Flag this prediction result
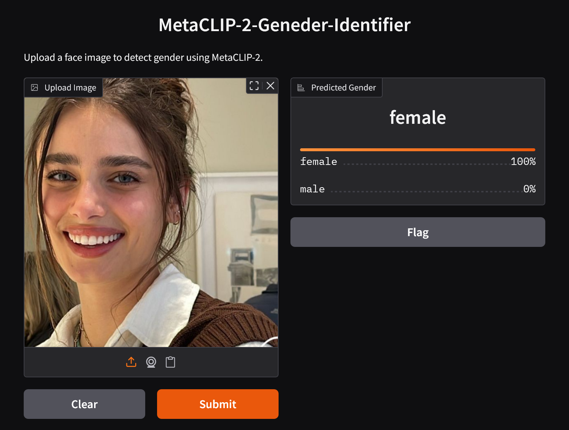 click(x=418, y=232)
